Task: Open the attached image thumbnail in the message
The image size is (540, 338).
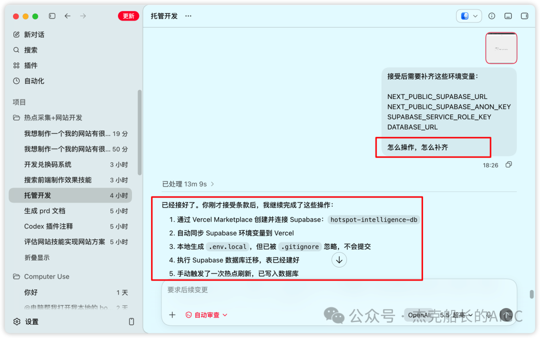Action: [x=501, y=48]
